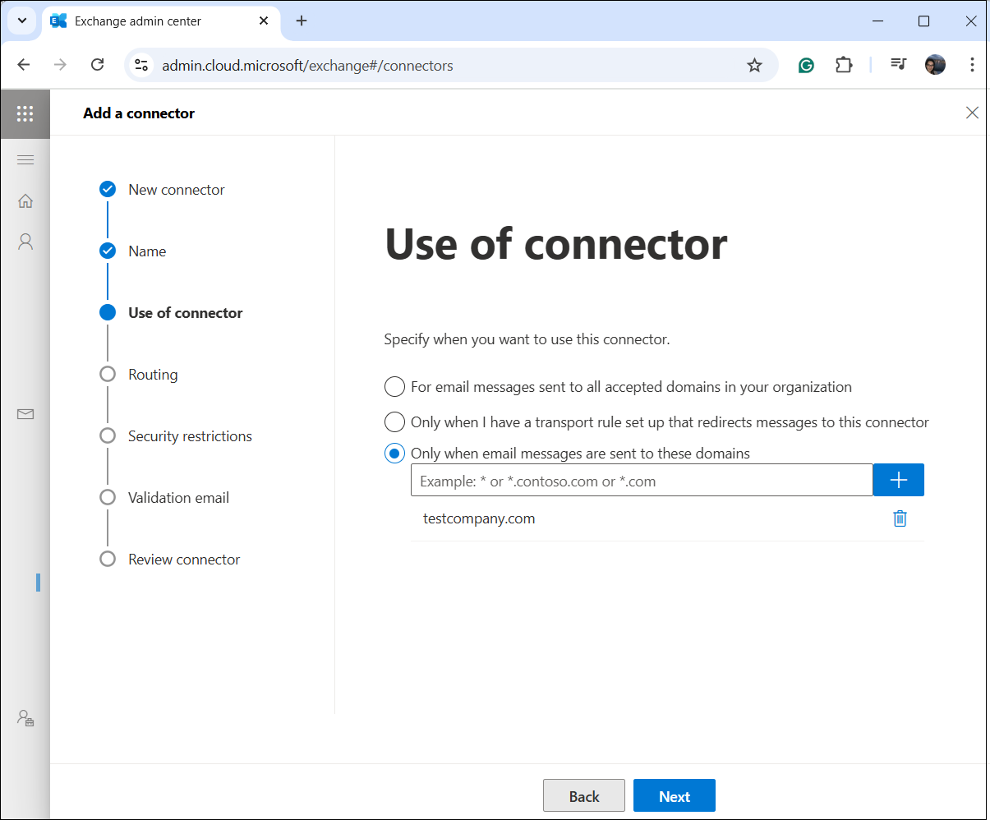Open Recipients person icon in sidebar

coord(25,242)
